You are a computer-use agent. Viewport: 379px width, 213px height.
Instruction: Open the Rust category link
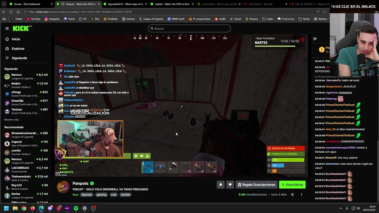click(x=76, y=195)
